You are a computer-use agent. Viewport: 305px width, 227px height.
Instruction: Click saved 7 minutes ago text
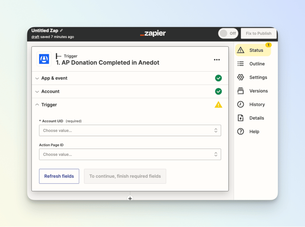pos(57,37)
